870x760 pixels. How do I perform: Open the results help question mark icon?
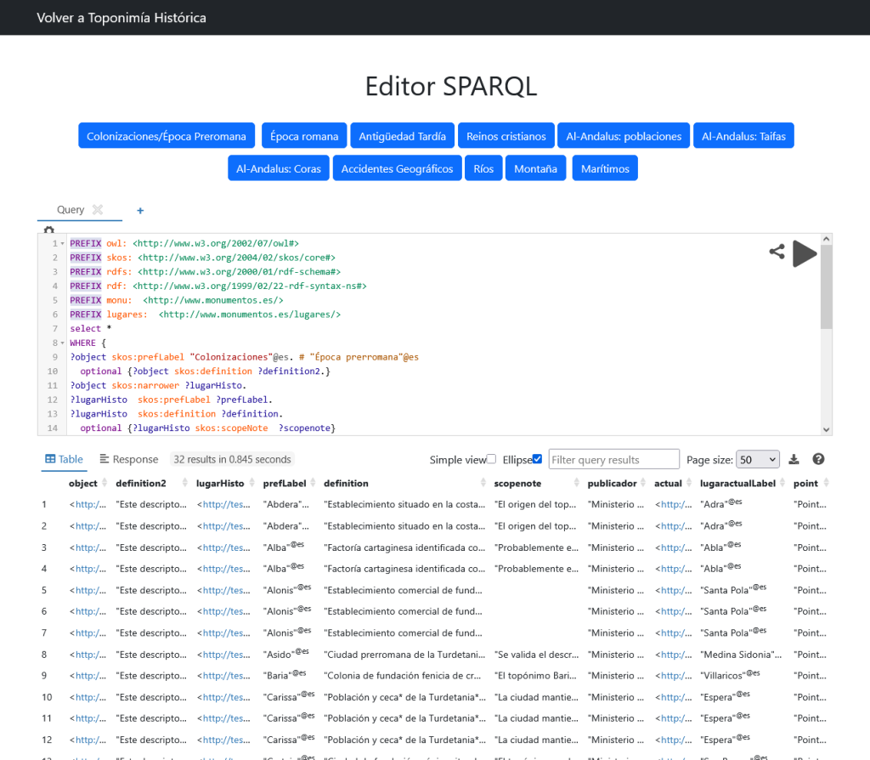818,459
